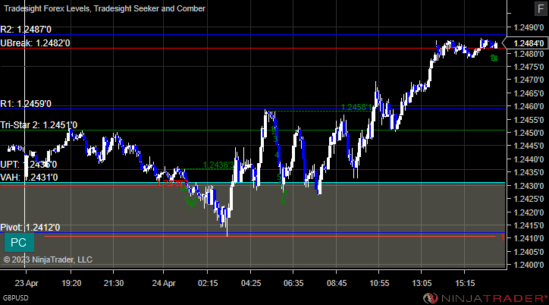Click the 1.2400'0 price axis label

click(529, 265)
